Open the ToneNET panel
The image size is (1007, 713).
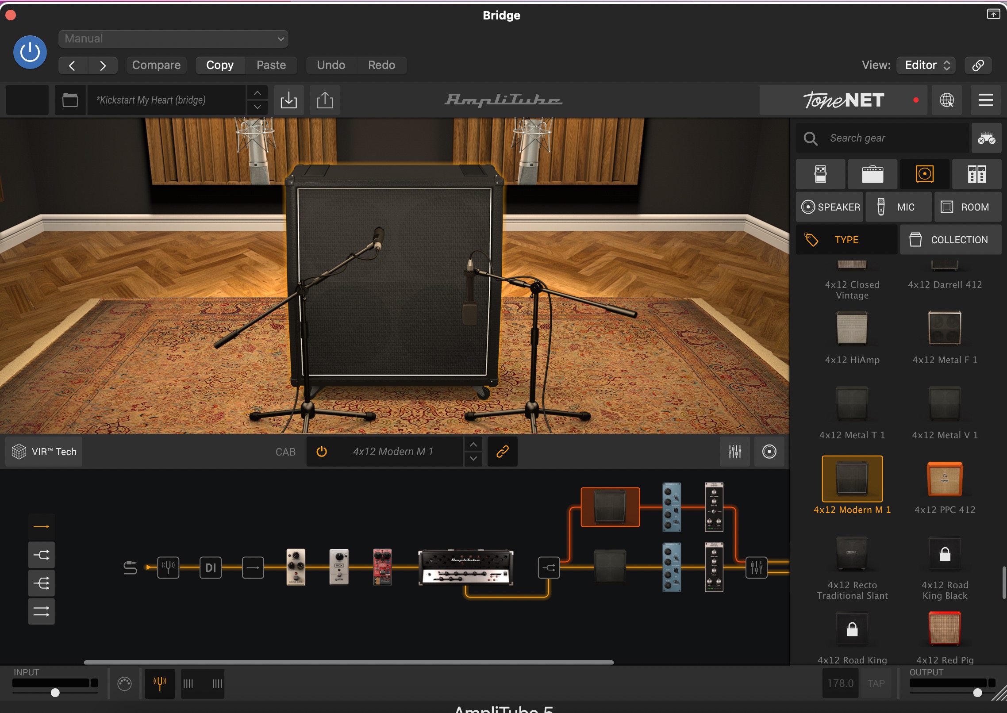tap(843, 100)
